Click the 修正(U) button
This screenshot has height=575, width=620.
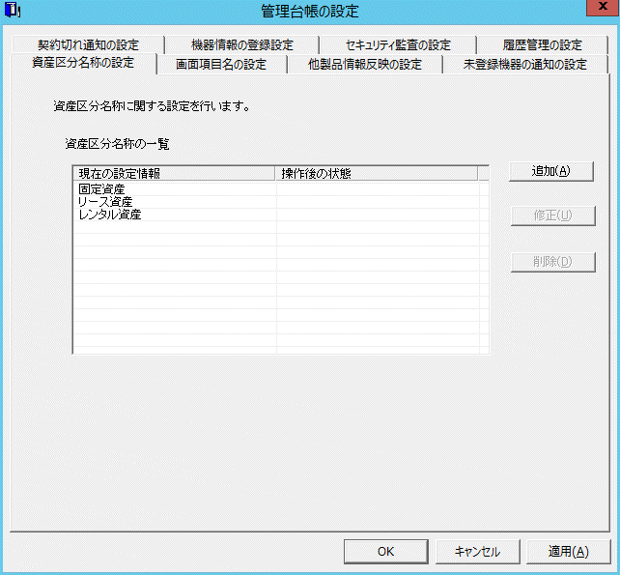552,216
